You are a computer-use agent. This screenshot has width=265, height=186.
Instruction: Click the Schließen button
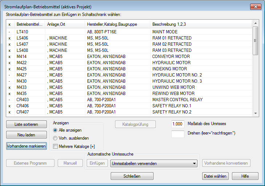tap(132, 176)
